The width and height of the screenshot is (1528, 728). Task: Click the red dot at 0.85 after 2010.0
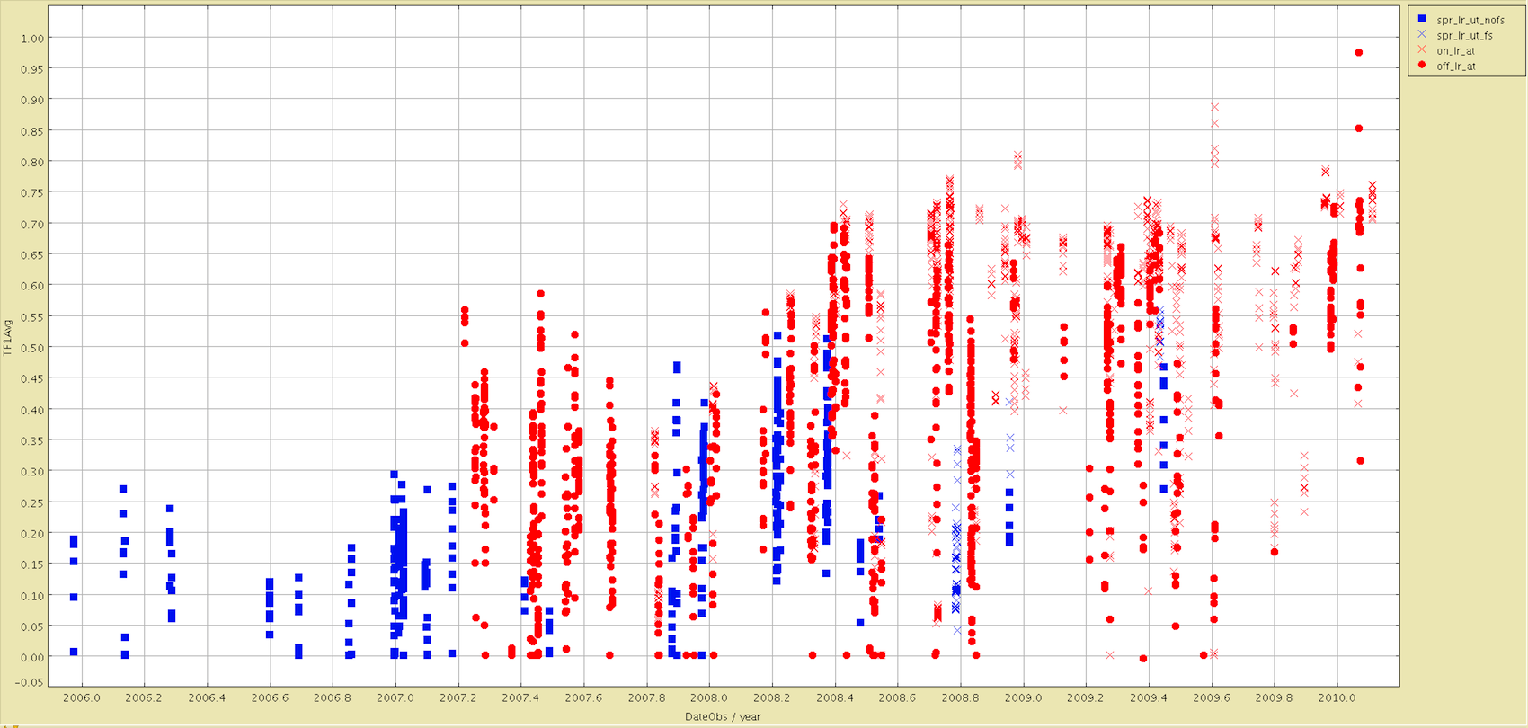click(x=1359, y=129)
